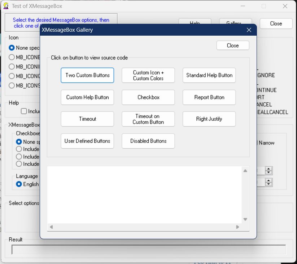Click the source code scrollbar down arrow
The height and width of the screenshot is (264, 297).
[x=245, y=219]
